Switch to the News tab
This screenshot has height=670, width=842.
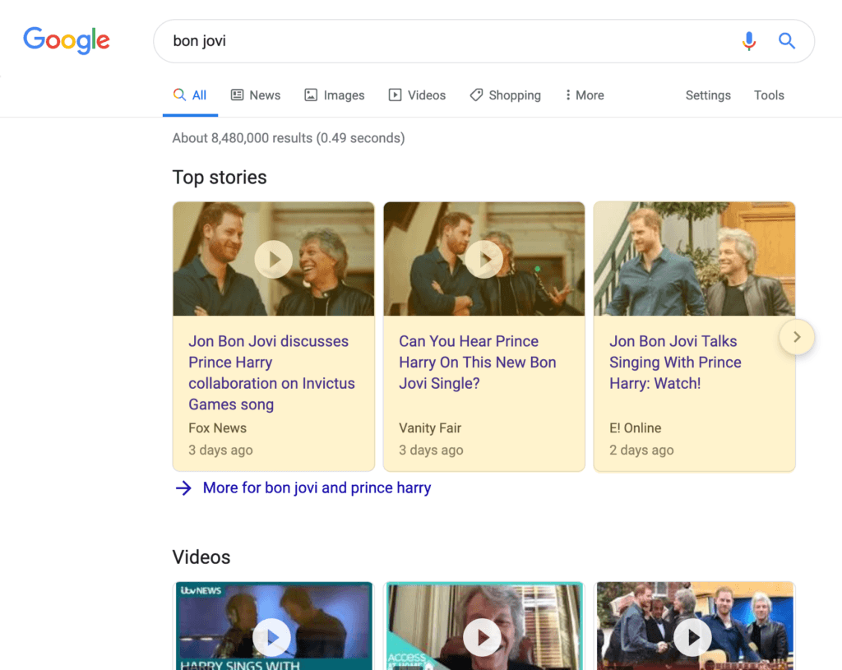[256, 95]
